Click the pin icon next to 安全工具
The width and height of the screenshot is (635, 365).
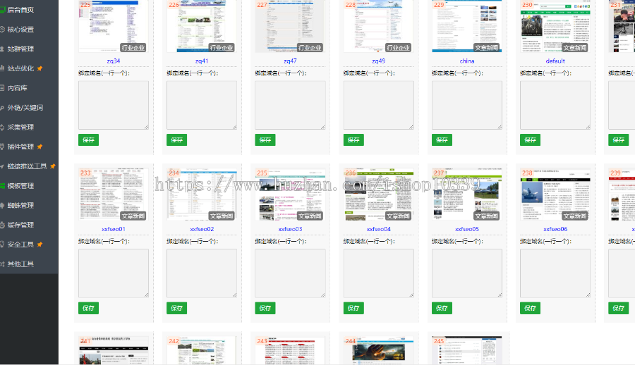40,245
